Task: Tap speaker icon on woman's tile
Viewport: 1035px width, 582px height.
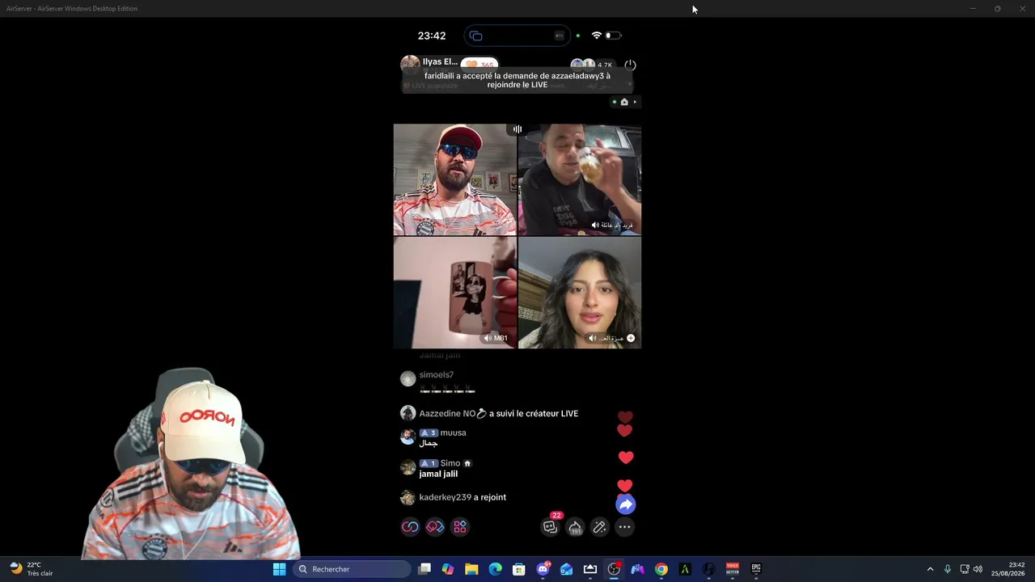Action: 593,338
